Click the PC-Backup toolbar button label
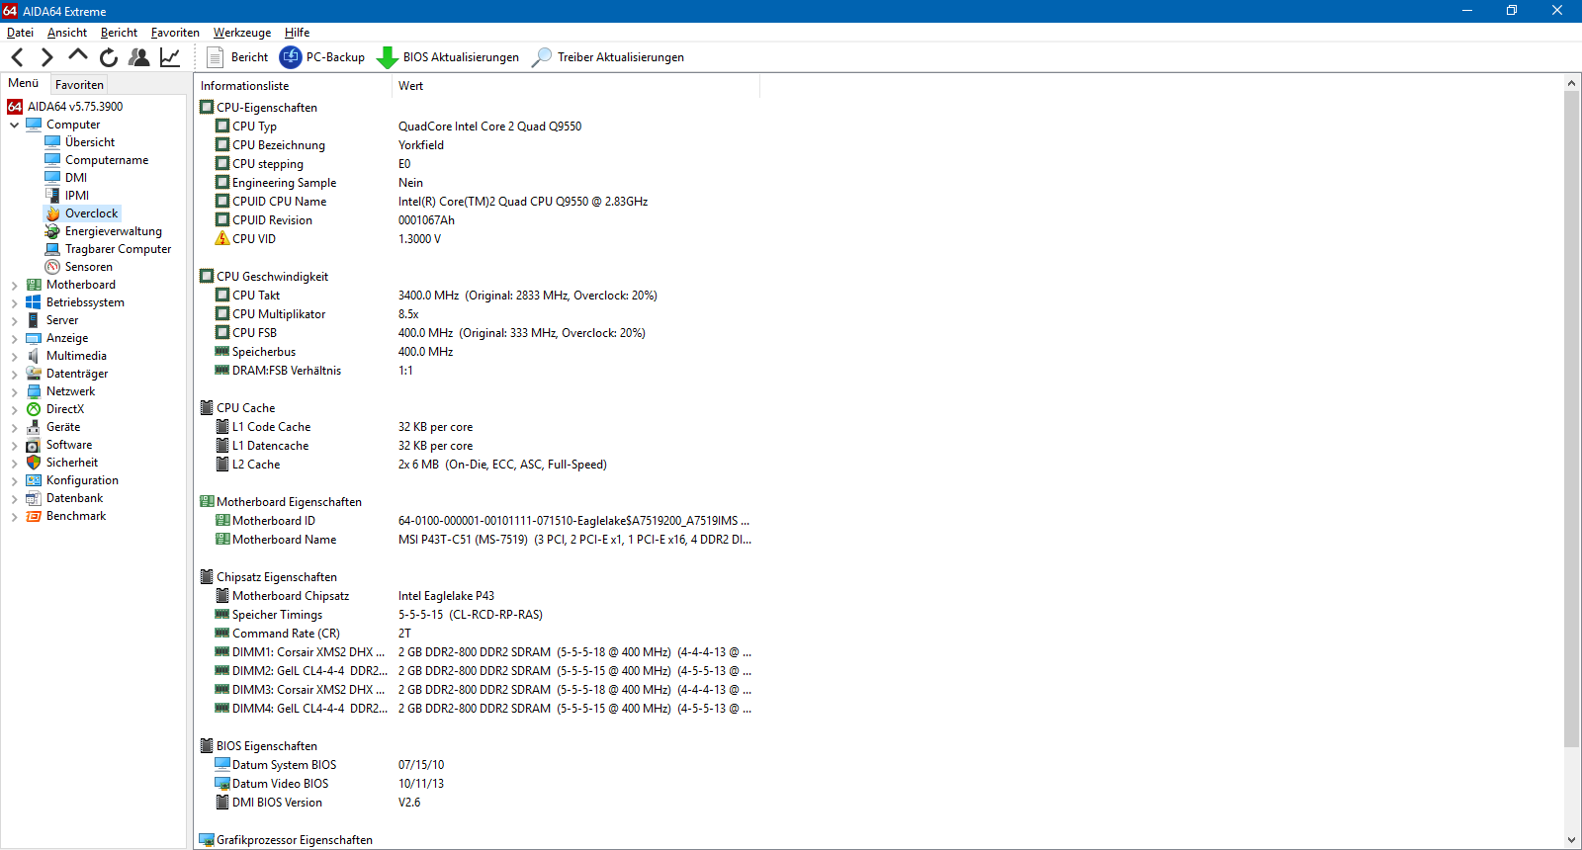The width and height of the screenshot is (1582, 850). tap(335, 57)
